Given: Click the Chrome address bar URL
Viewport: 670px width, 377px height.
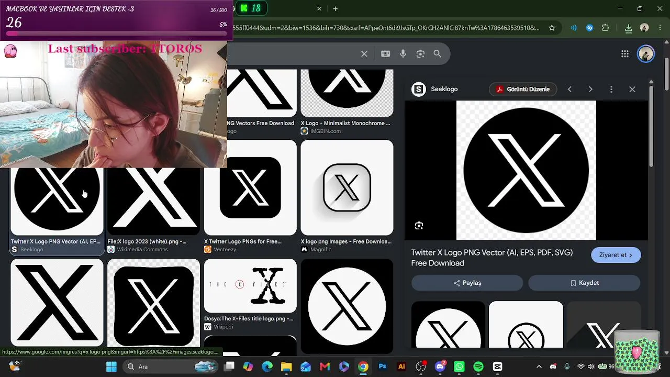Looking at the screenshot, I should (386, 28).
